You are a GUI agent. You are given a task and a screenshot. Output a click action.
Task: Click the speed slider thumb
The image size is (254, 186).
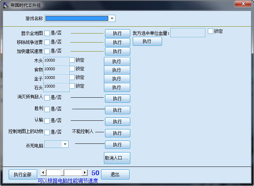click(62, 173)
